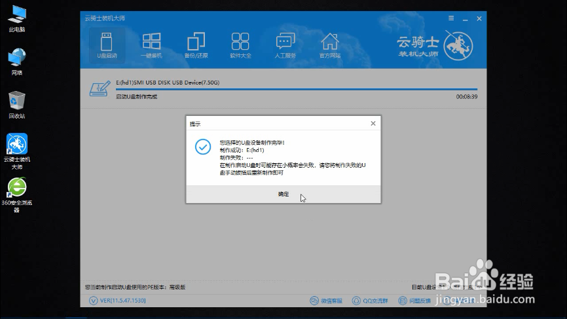Open 人工服务 section
Image resolution: width=567 pixels, height=319 pixels.
[x=285, y=46]
